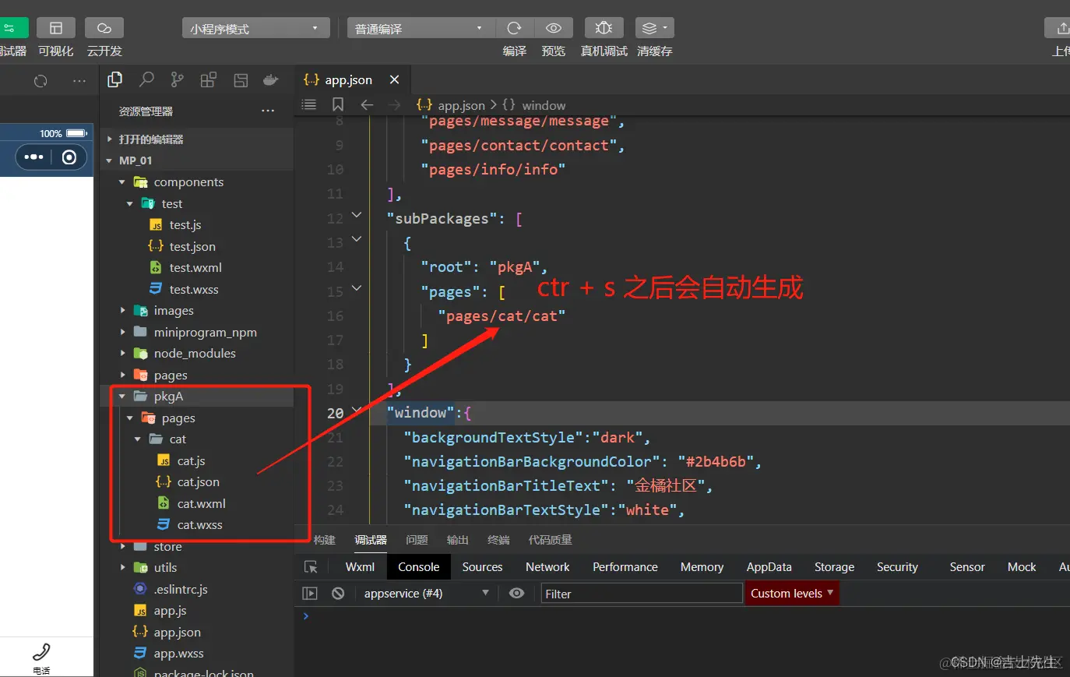Open the Source Control branch icon
1070x677 pixels.
178,79
